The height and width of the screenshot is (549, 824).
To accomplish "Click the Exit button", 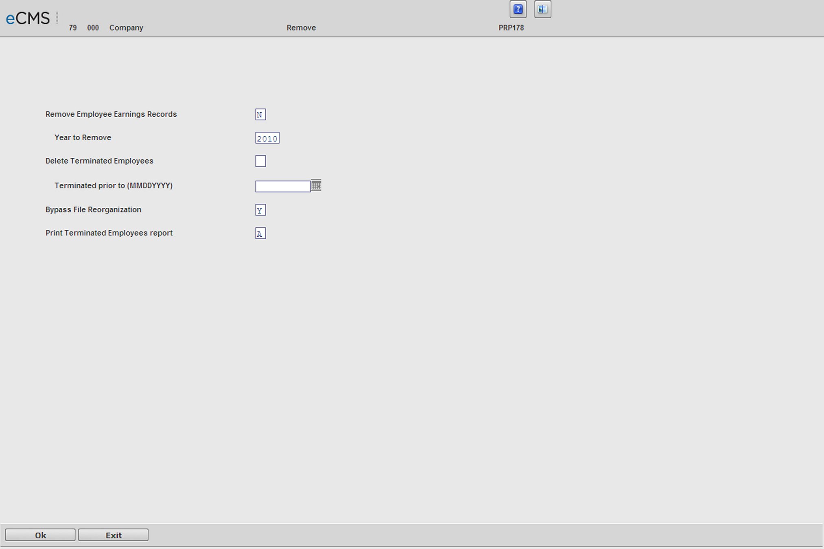I will point(113,535).
